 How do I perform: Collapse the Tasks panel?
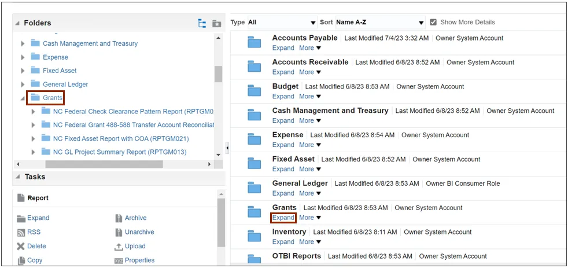pyautogui.click(x=17, y=177)
